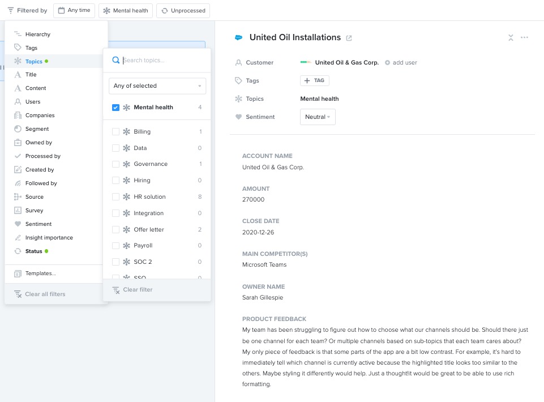Click the Customer person icon

pyautogui.click(x=238, y=62)
